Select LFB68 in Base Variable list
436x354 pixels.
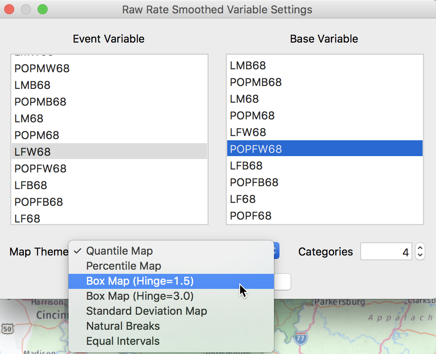(x=325, y=166)
